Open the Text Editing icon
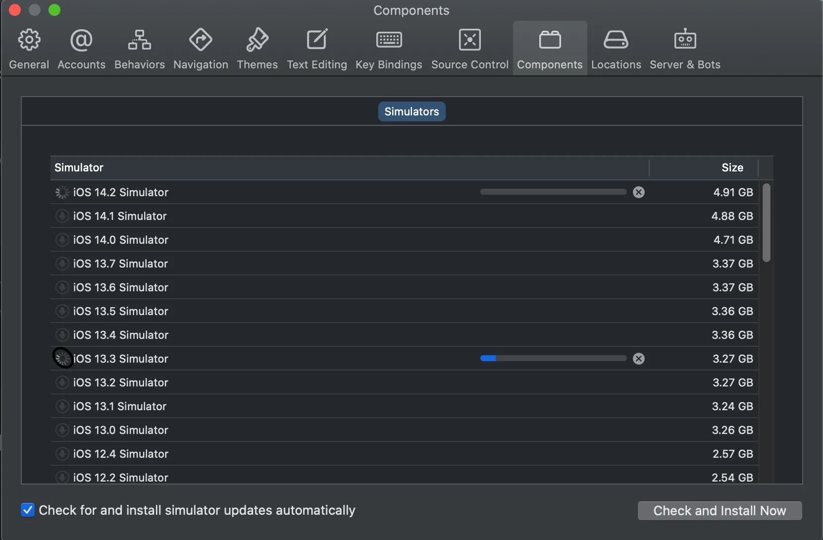Screen dimensions: 823x540 [317, 40]
